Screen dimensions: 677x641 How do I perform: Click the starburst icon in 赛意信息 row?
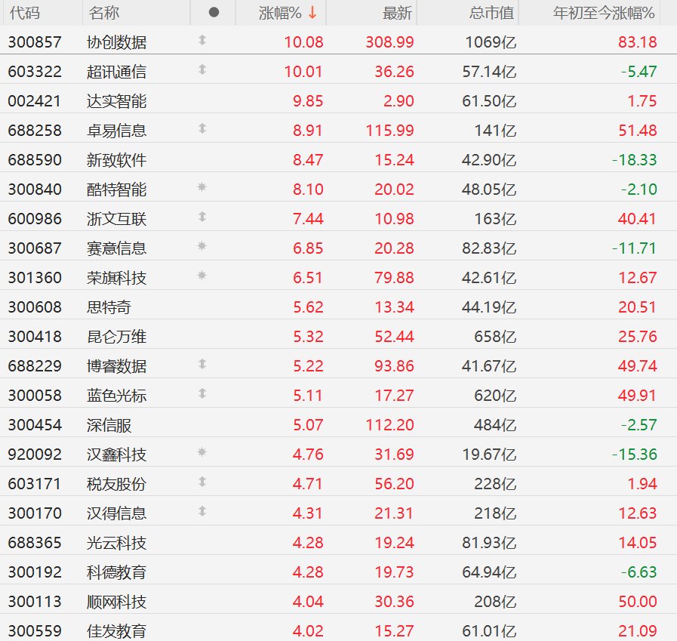202,246
